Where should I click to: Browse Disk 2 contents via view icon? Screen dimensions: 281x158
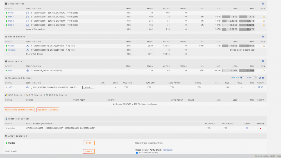[x=264, y=21]
